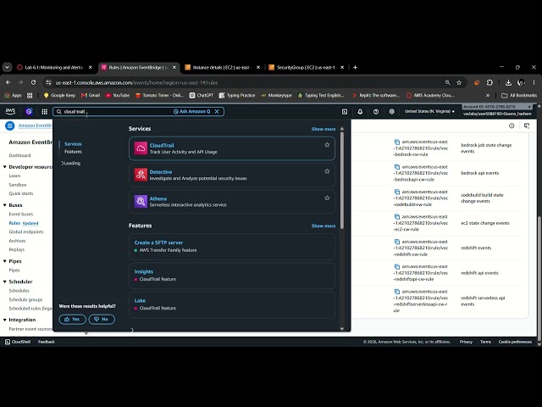Open Cookie preferences in footer
Screen dimensions: 542x407
[515, 342]
